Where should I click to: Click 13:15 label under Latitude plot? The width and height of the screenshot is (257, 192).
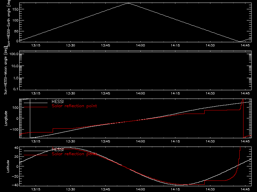click(x=36, y=189)
